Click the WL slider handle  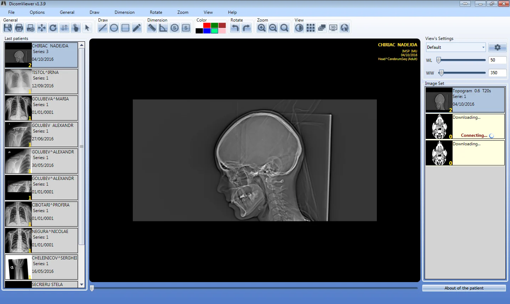pyautogui.click(x=439, y=60)
